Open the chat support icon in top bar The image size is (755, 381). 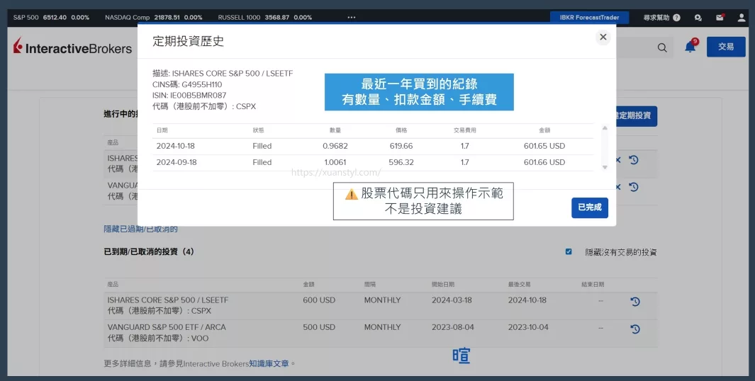pos(698,18)
